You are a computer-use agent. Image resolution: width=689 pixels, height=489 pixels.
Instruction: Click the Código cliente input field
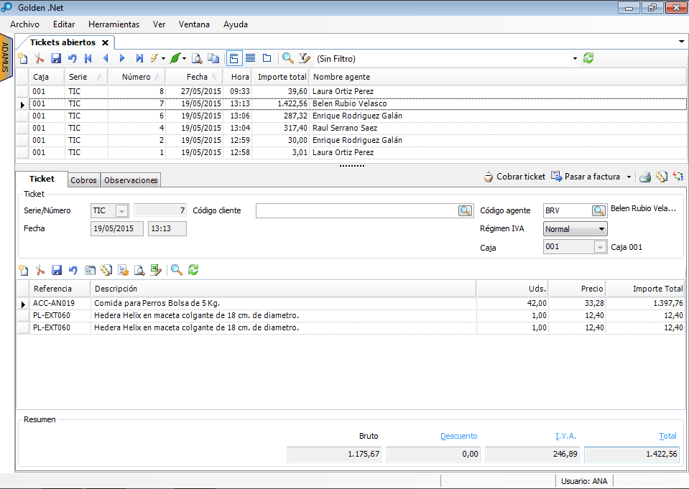[x=356, y=210]
